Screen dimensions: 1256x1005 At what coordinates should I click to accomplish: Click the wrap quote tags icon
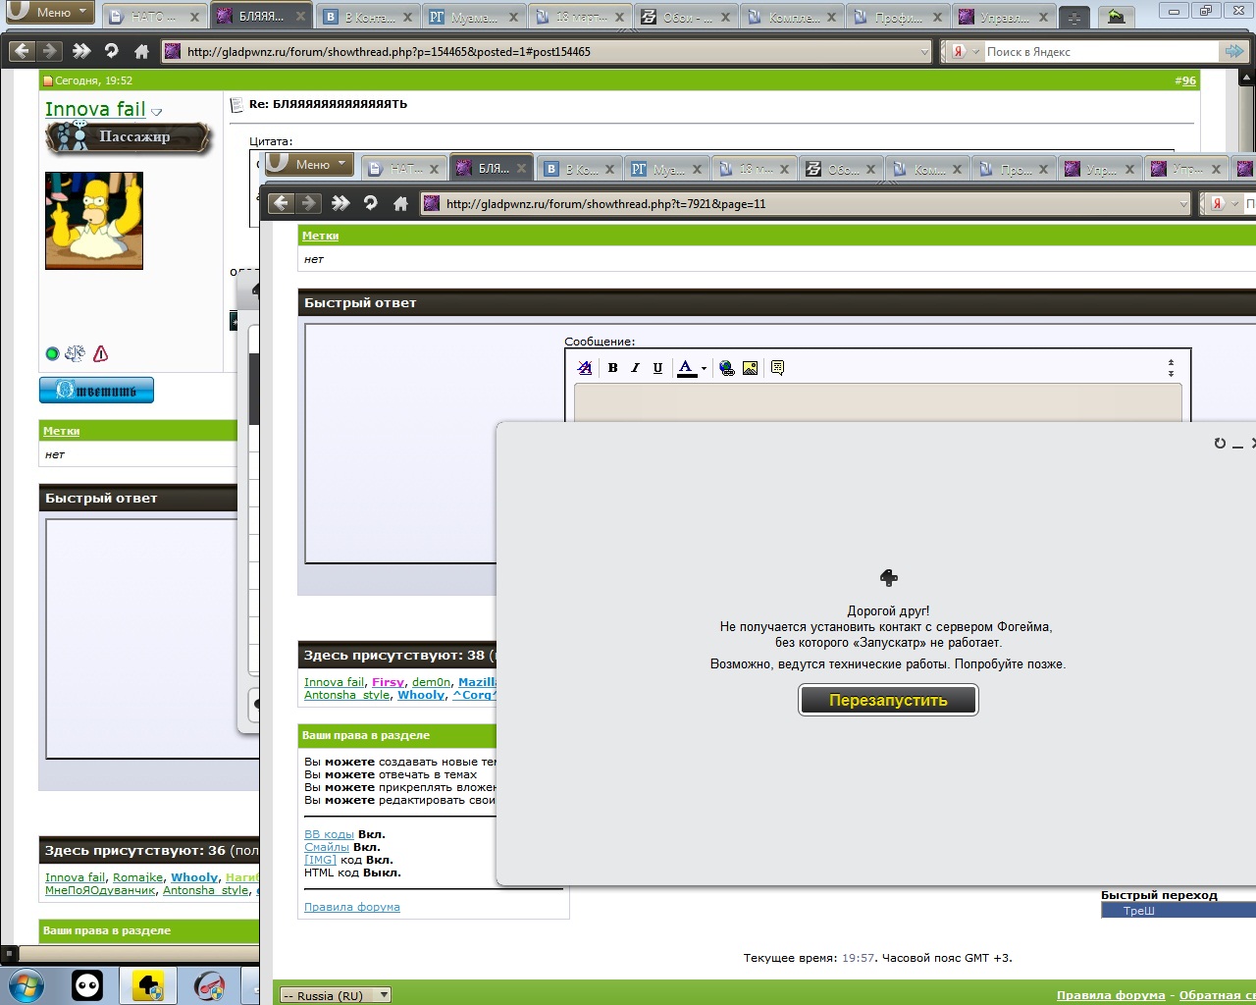click(777, 368)
